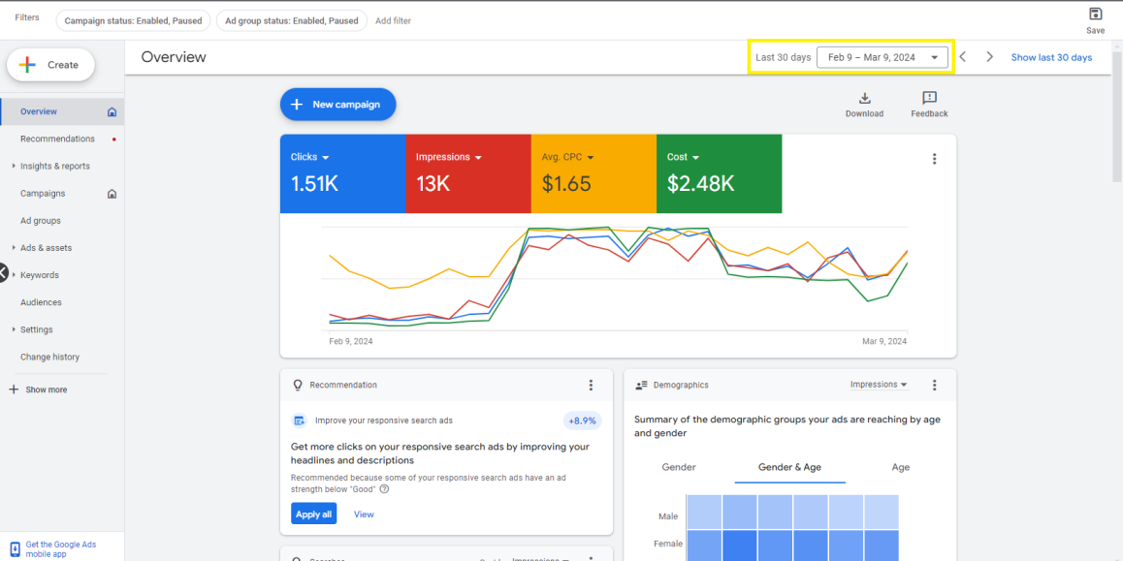
Task: Expand Keywords section in sidebar
Action: (x=14, y=275)
